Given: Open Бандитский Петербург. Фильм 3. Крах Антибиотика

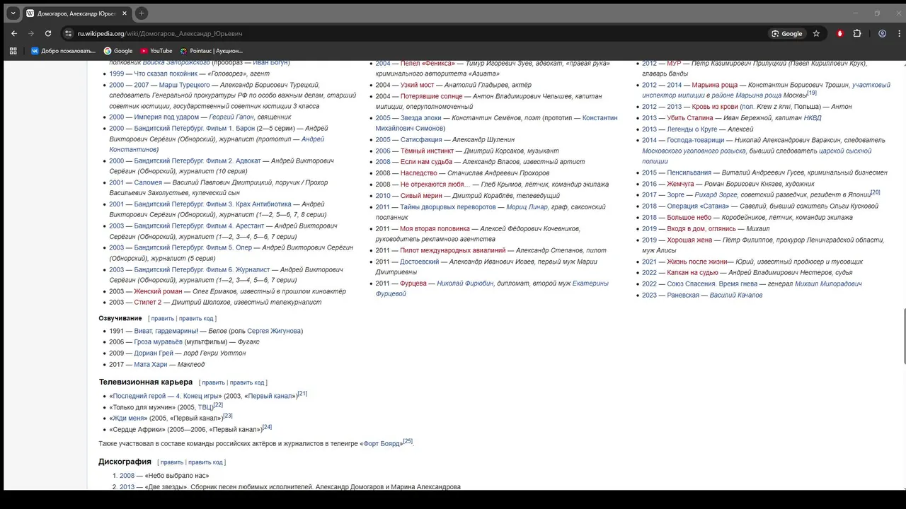Looking at the screenshot, I should (x=212, y=204).
